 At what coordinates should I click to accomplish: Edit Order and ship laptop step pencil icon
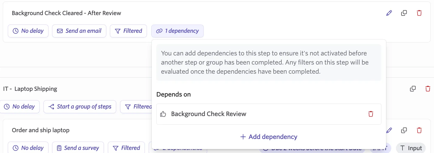[x=389, y=130]
